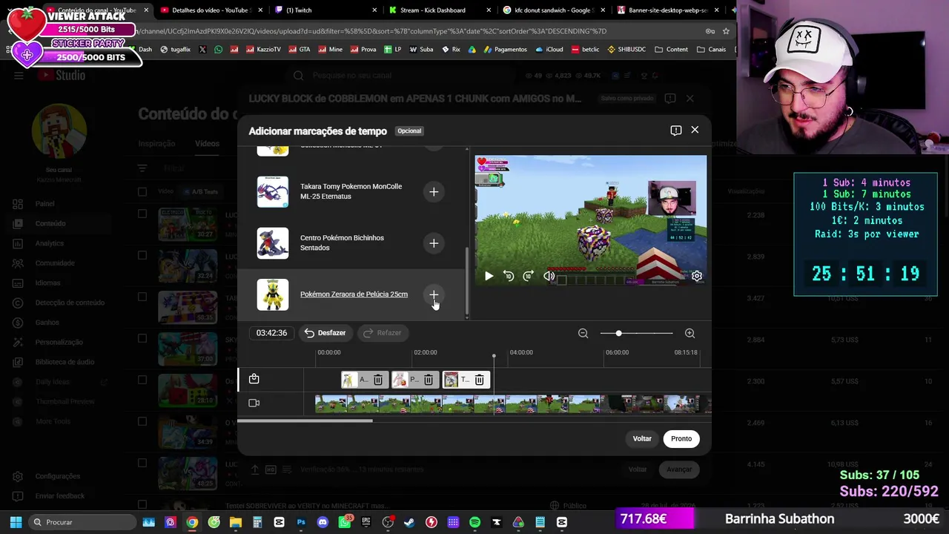Open the iCloud bookmark
The height and width of the screenshot is (534, 949).
point(549,50)
